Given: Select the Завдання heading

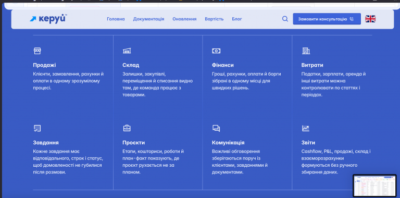Looking at the screenshot, I should (46, 143).
